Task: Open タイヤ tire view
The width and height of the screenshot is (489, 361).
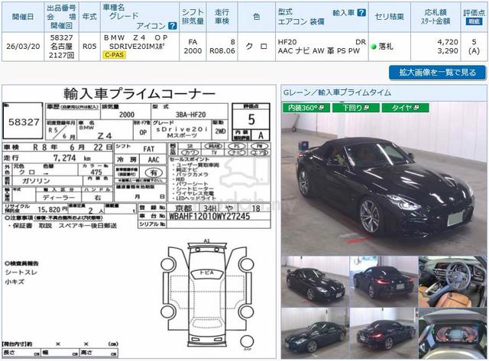Action: pos(406,108)
